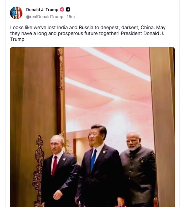Click the lapel pin on the blue-tie man's suit
This screenshot has height=207, width=180.
104,152
